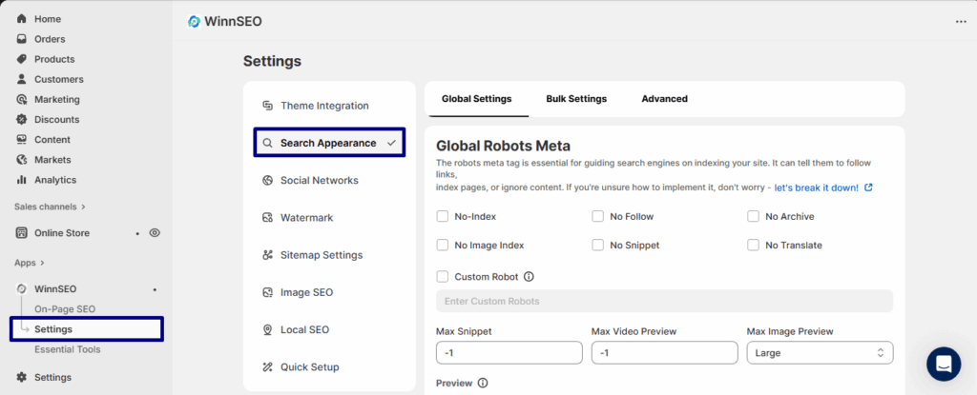This screenshot has height=395, width=977.
Task: Open On-Page SEO under WinnSEO
Action: 65,309
